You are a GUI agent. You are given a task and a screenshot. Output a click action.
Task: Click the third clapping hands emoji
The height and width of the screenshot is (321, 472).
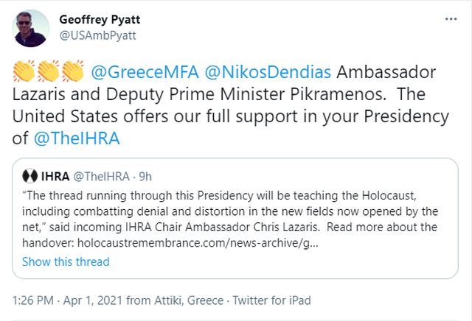point(72,72)
